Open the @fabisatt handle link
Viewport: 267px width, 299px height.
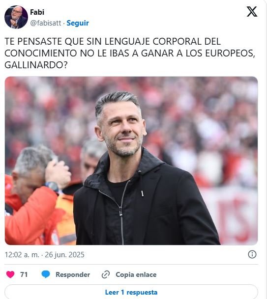[x=46, y=23]
